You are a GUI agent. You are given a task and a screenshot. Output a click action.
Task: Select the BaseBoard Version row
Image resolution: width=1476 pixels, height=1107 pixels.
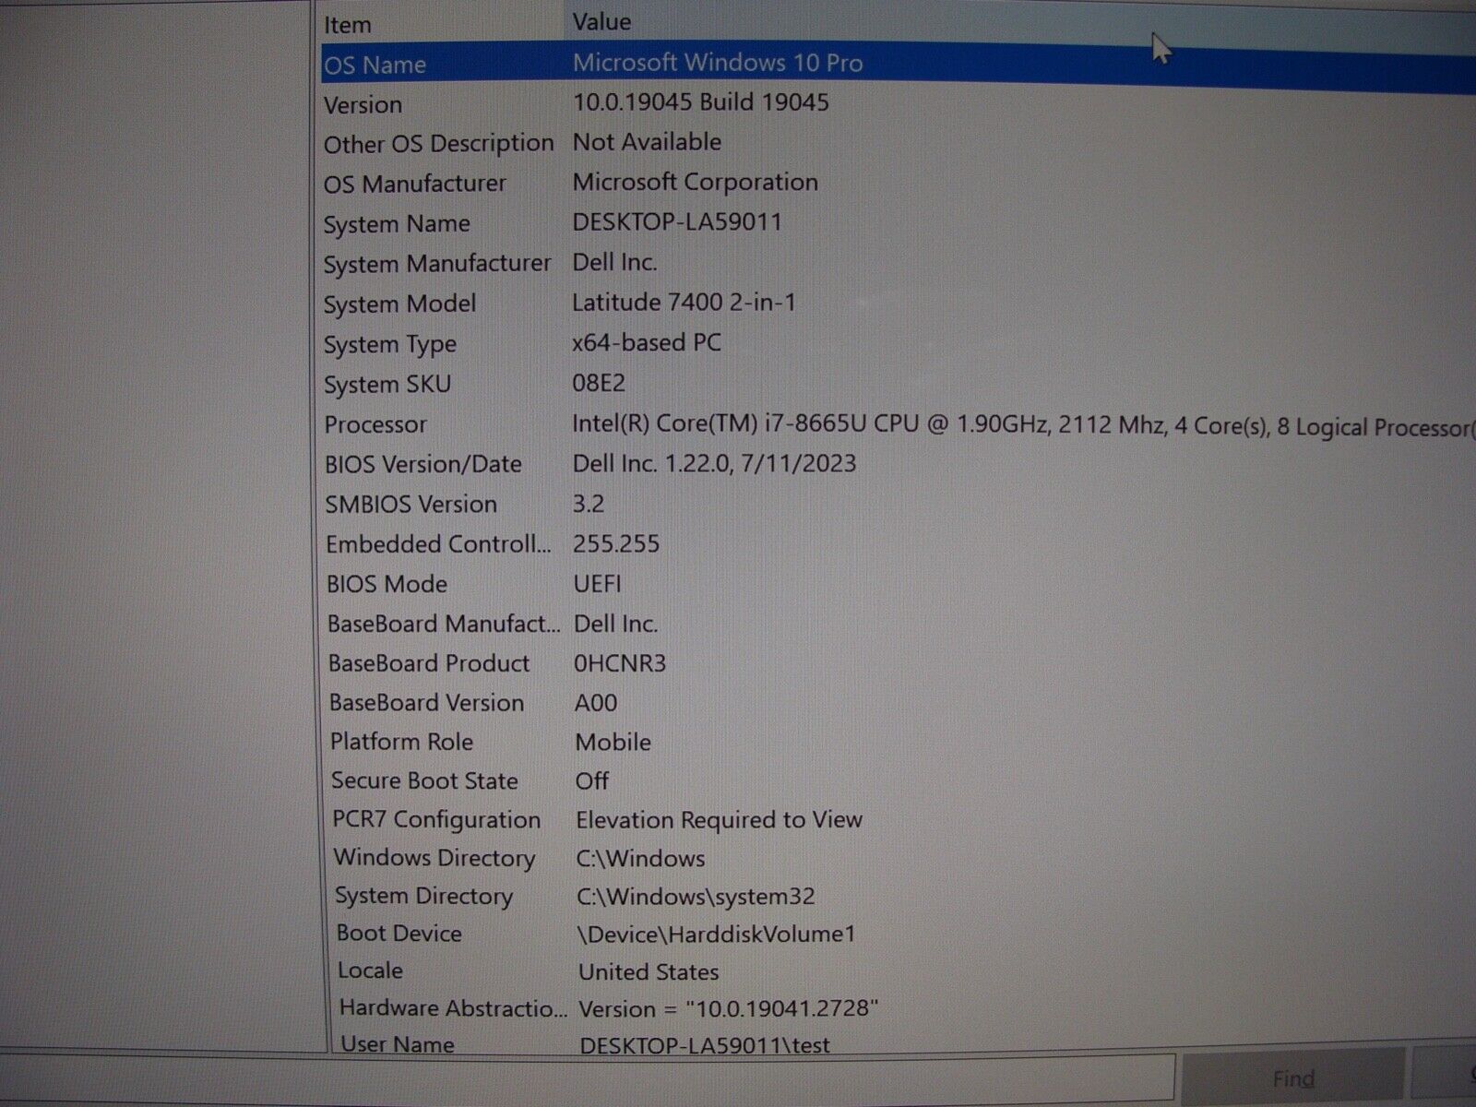[427, 703]
